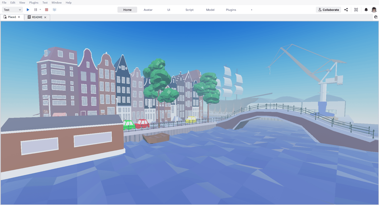Close the Place1 tab
Screen dimensions: 379x213
(19, 17)
